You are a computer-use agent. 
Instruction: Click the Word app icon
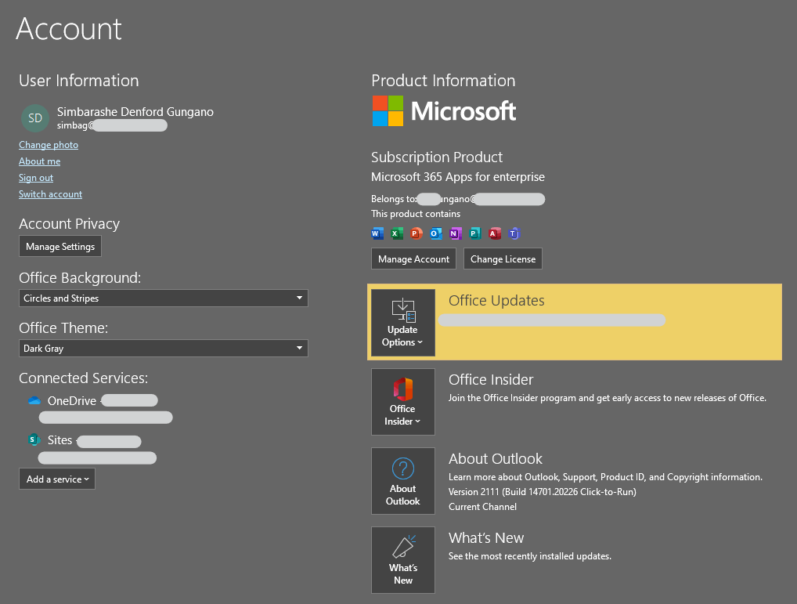pos(377,233)
